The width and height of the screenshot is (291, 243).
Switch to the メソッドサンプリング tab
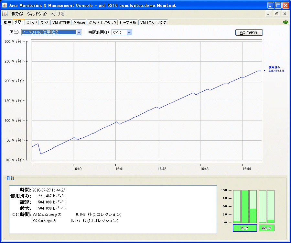(x=102, y=22)
